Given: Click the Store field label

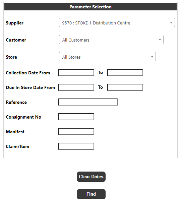Looking at the screenshot, I should tap(11, 57).
